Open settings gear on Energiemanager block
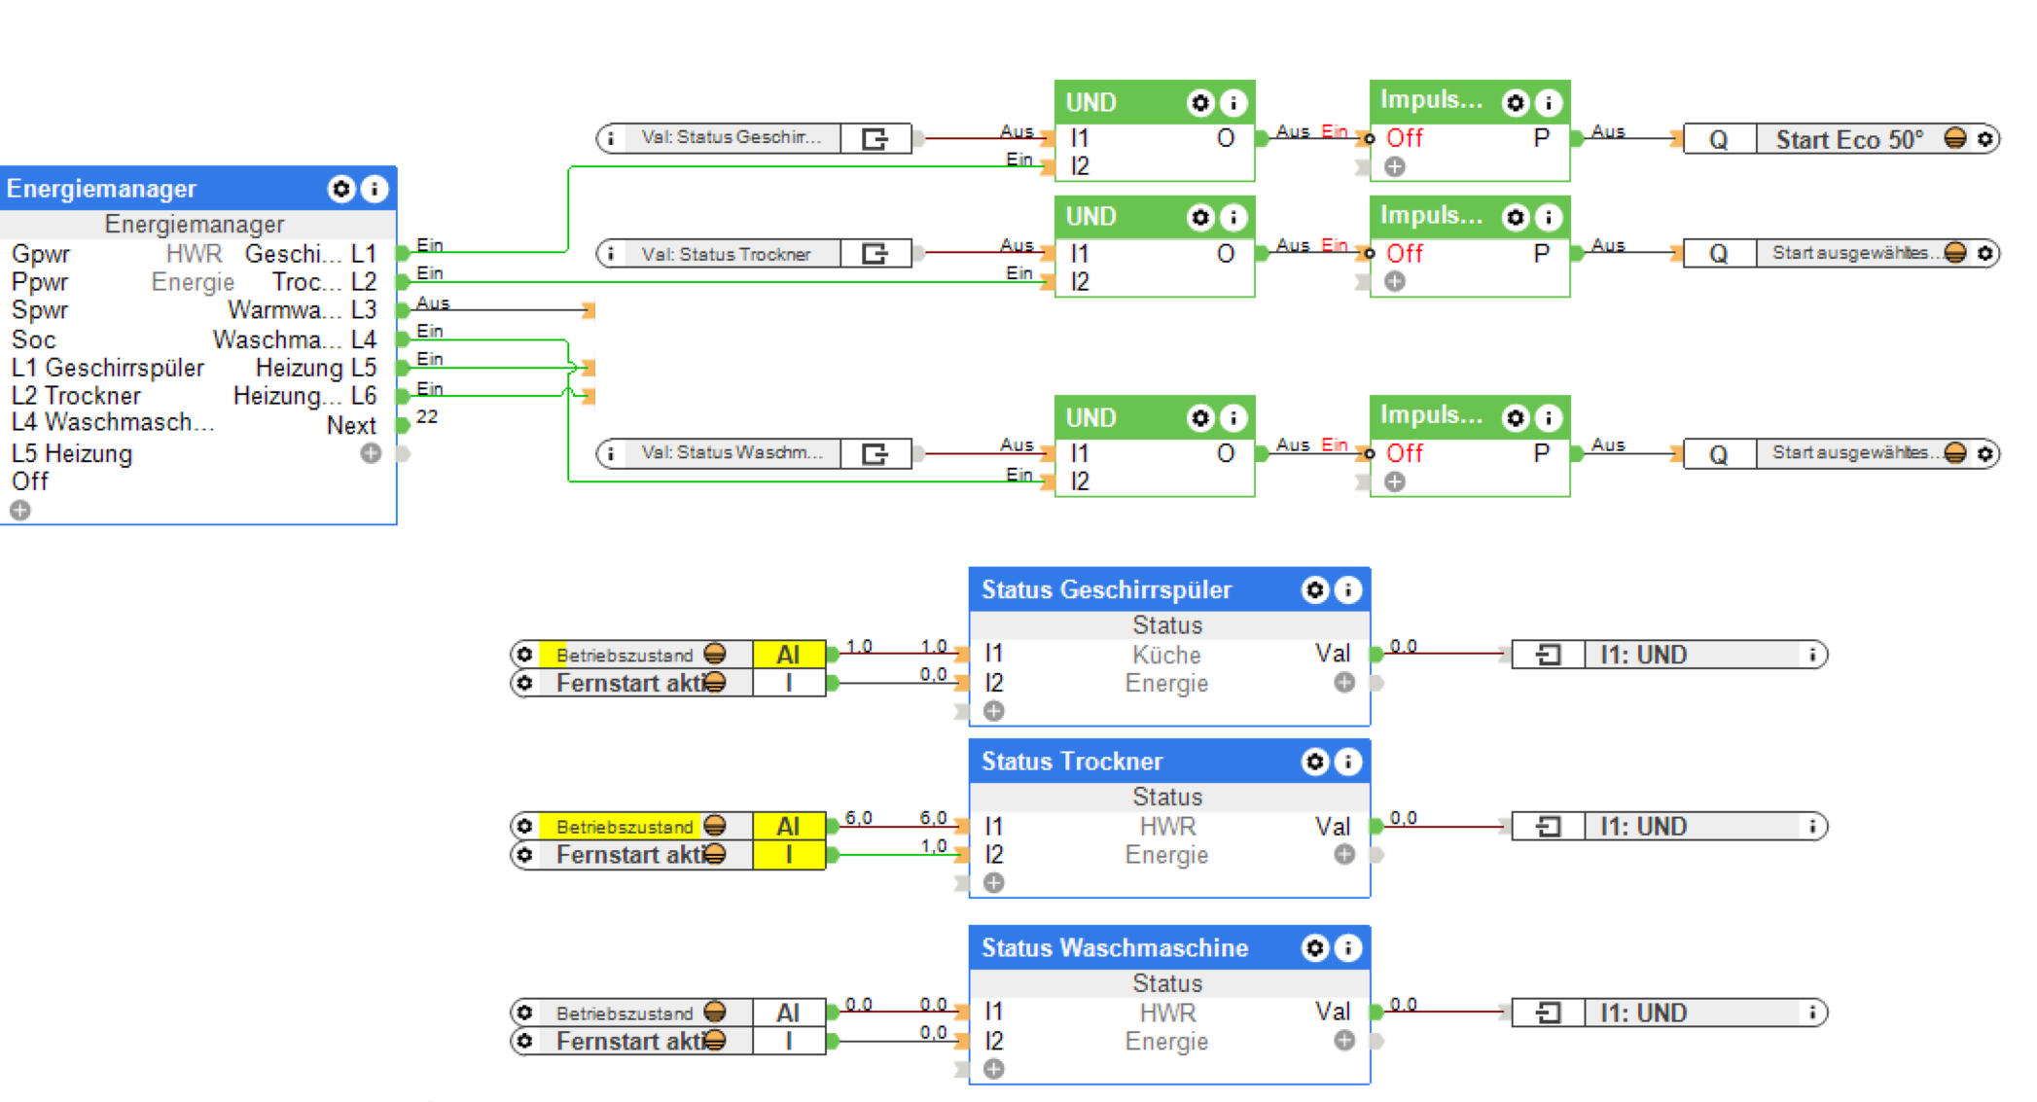The width and height of the screenshot is (2037, 1102). 340,189
